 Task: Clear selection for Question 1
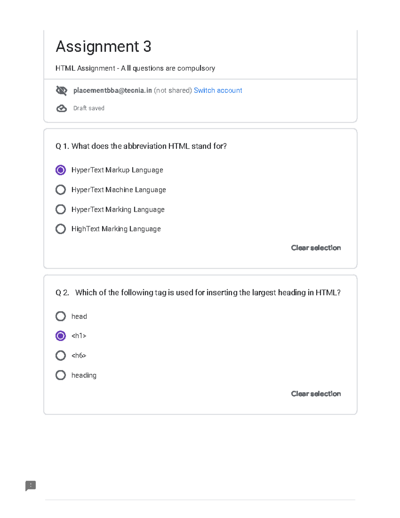pyautogui.click(x=316, y=248)
